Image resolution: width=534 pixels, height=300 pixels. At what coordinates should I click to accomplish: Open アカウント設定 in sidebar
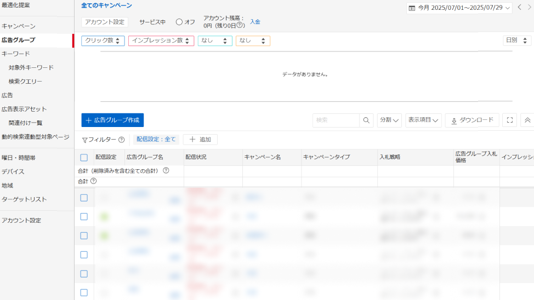pyautogui.click(x=21, y=221)
